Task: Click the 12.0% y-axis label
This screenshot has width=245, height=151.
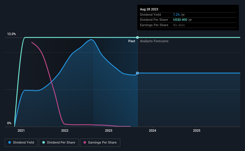Action: click(x=11, y=34)
